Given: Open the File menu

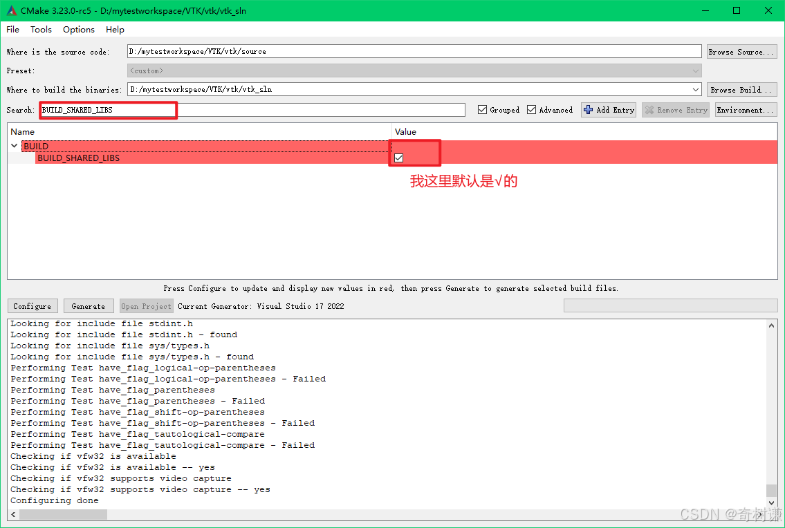Looking at the screenshot, I should [x=12, y=30].
